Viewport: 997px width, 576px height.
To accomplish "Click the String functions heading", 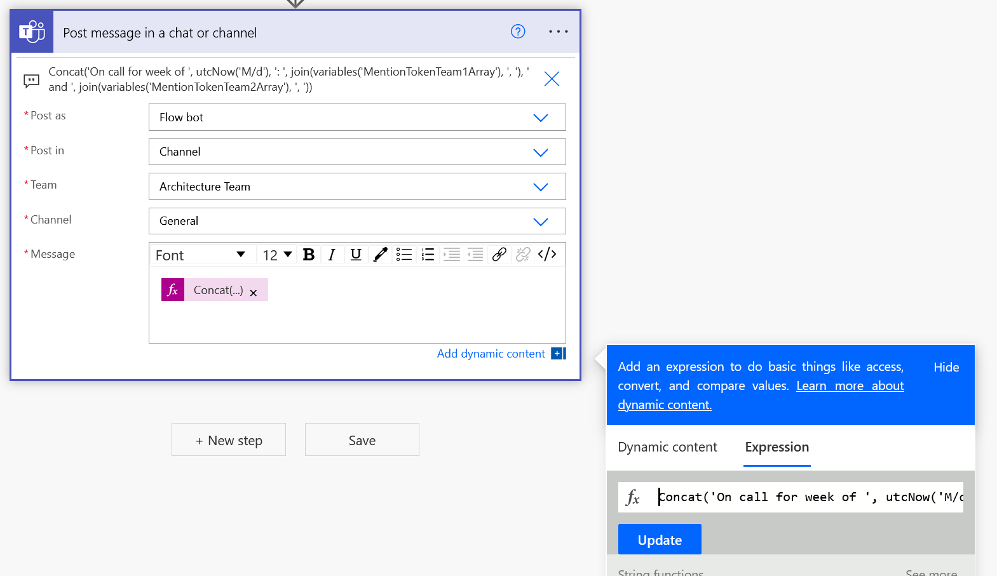I will tap(661, 573).
